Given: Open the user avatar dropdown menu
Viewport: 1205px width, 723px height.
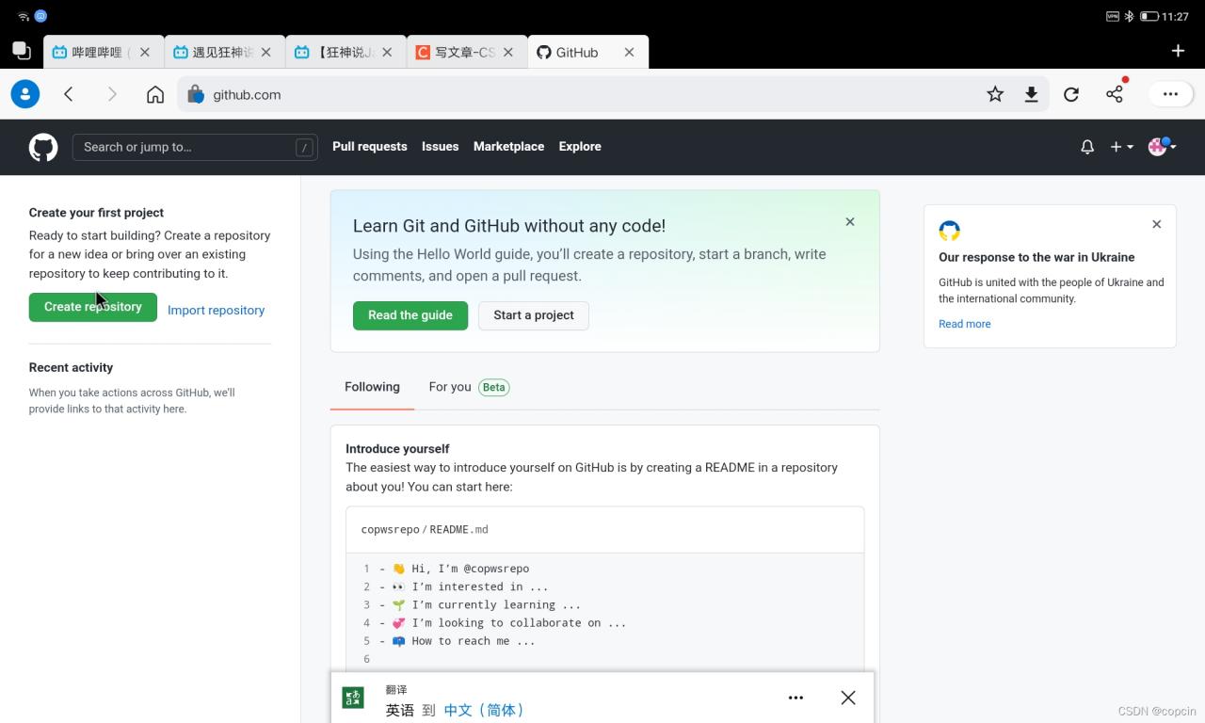Looking at the screenshot, I should pos(1163,147).
